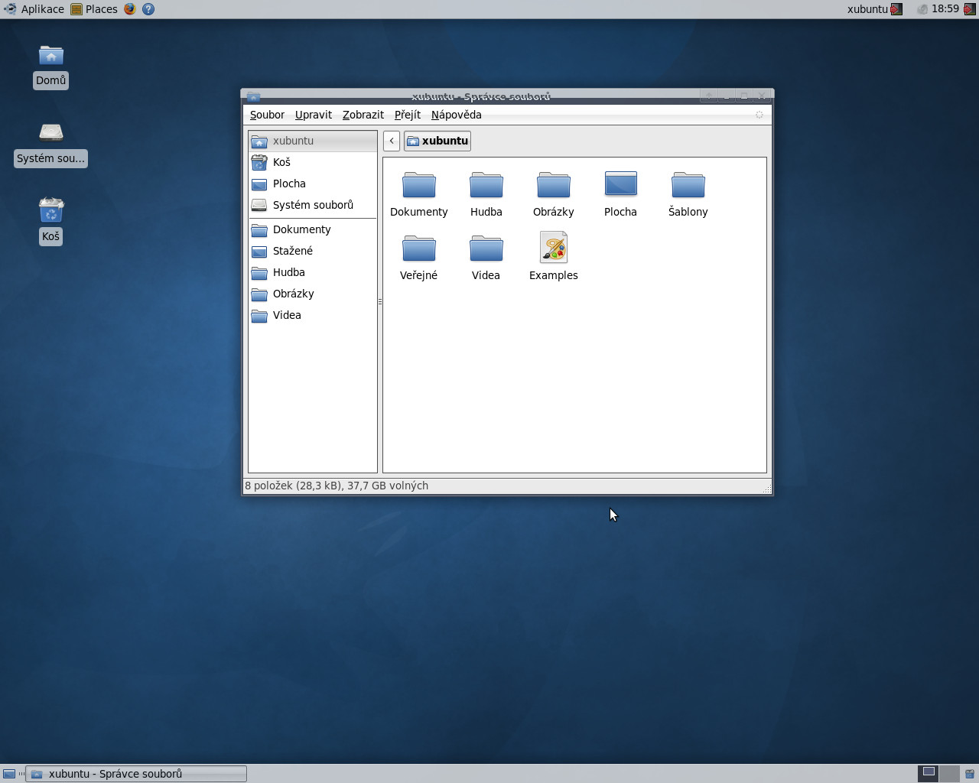Open Videa bookmark in the sidebar
Screen dimensions: 979x783
[313, 315]
